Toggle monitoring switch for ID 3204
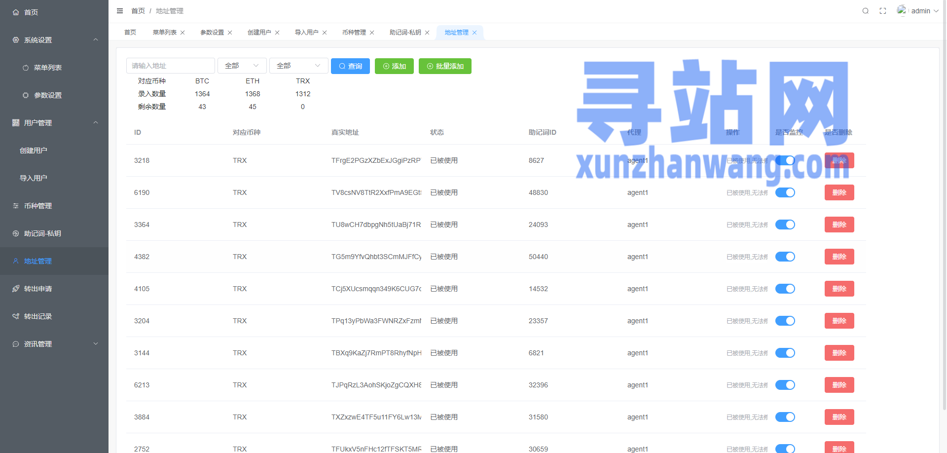The image size is (947, 453). 785,321
